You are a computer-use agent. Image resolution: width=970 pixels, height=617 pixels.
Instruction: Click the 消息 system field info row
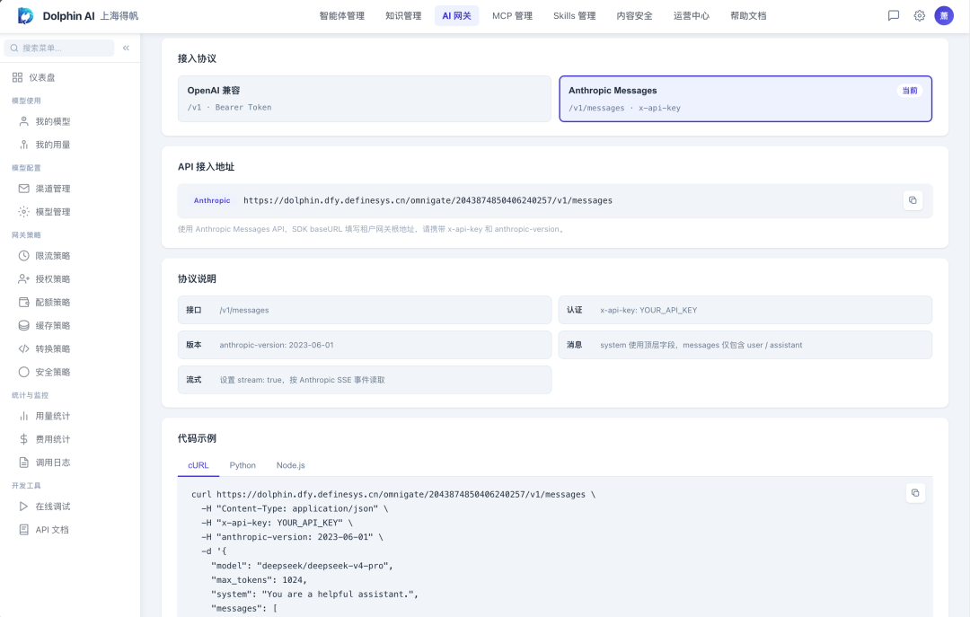point(745,345)
